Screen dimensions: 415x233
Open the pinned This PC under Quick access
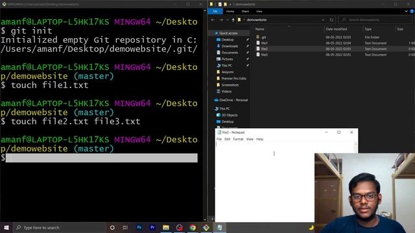click(x=226, y=65)
